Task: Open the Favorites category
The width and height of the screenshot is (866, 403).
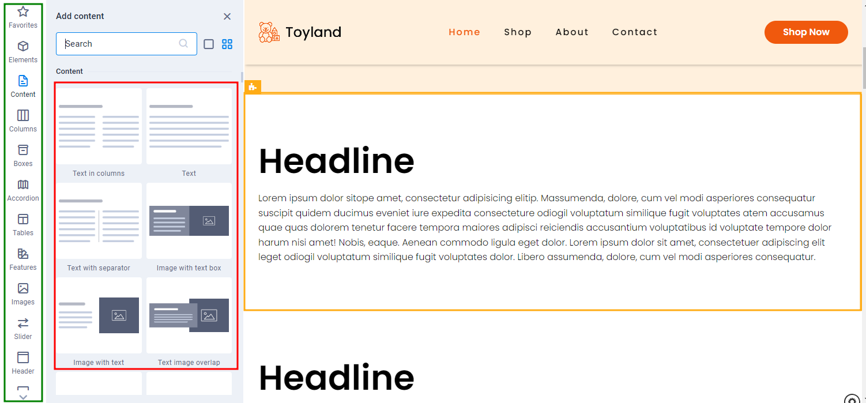Action: click(x=23, y=17)
